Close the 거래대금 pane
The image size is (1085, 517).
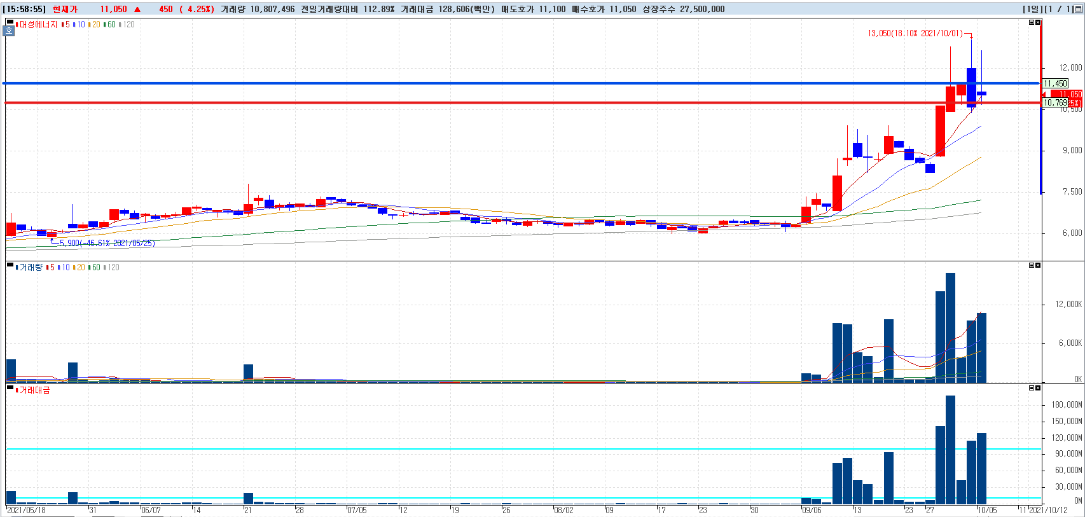(1038, 388)
